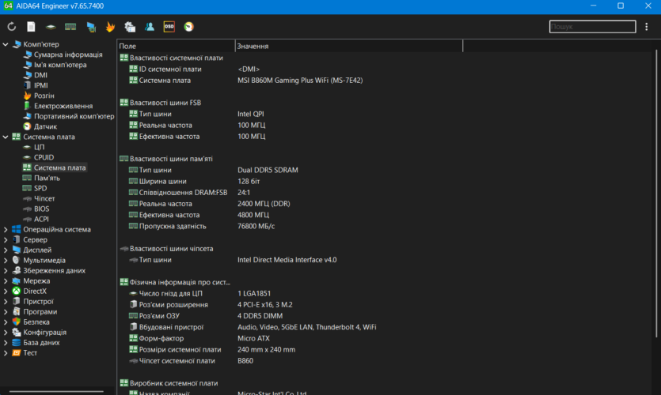
Task: Click the Значення column header
Action: 348,46
